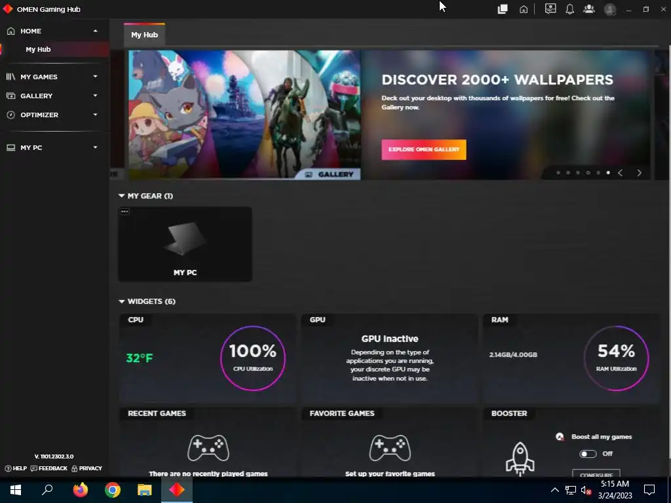Open the MY PC device card

click(x=185, y=244)
